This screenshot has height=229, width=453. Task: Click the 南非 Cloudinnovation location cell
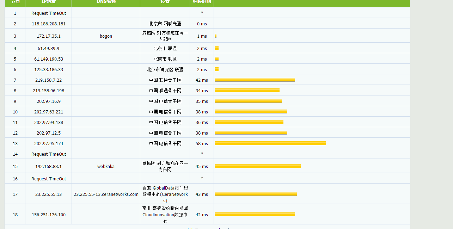pyautogui.click(x=165, y=215)
